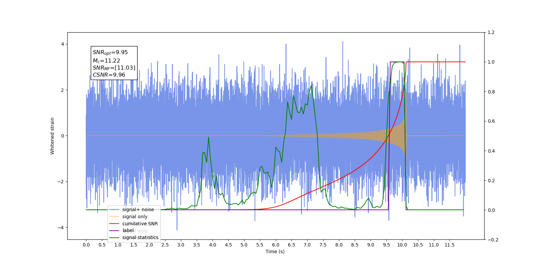This screenshot has width=538, height=269.
Task: Click the 0.5 tick label on Time axis
Action: tap(102, 245)
